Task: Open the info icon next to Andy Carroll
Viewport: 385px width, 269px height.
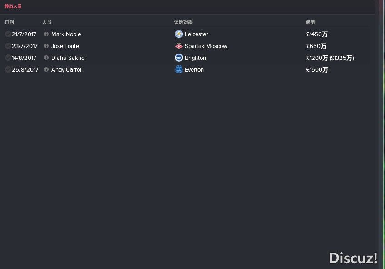Action: [x=46, y=69]
